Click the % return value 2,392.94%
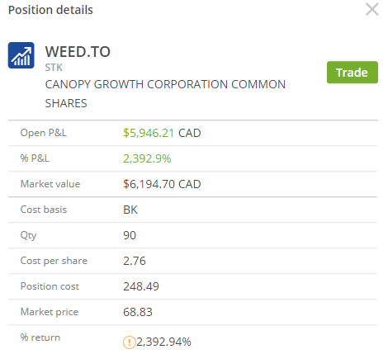388x354 pixels. pos(163,342)
